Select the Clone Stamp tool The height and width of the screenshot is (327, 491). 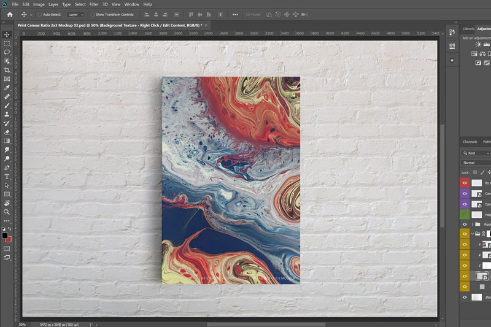tap(7, 114)
